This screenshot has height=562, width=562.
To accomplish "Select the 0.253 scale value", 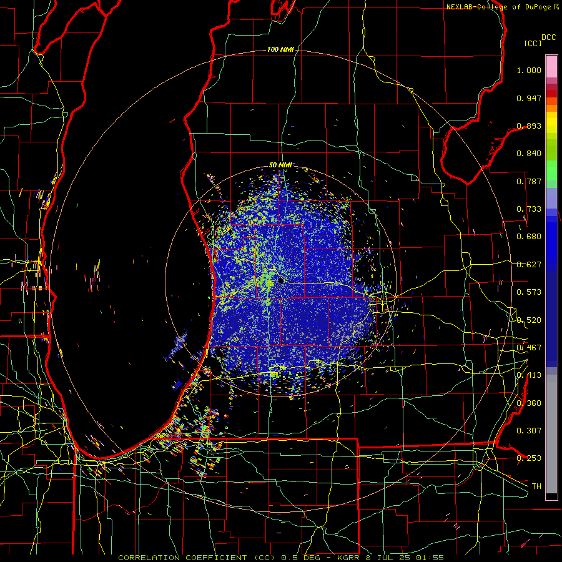I will pyautogui.click(x=529, y=458).
